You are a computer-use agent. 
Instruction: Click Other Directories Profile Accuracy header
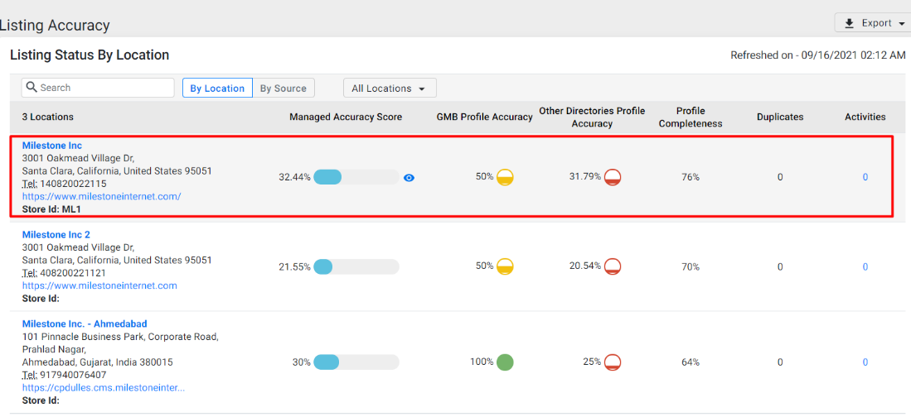coord(592,117)
